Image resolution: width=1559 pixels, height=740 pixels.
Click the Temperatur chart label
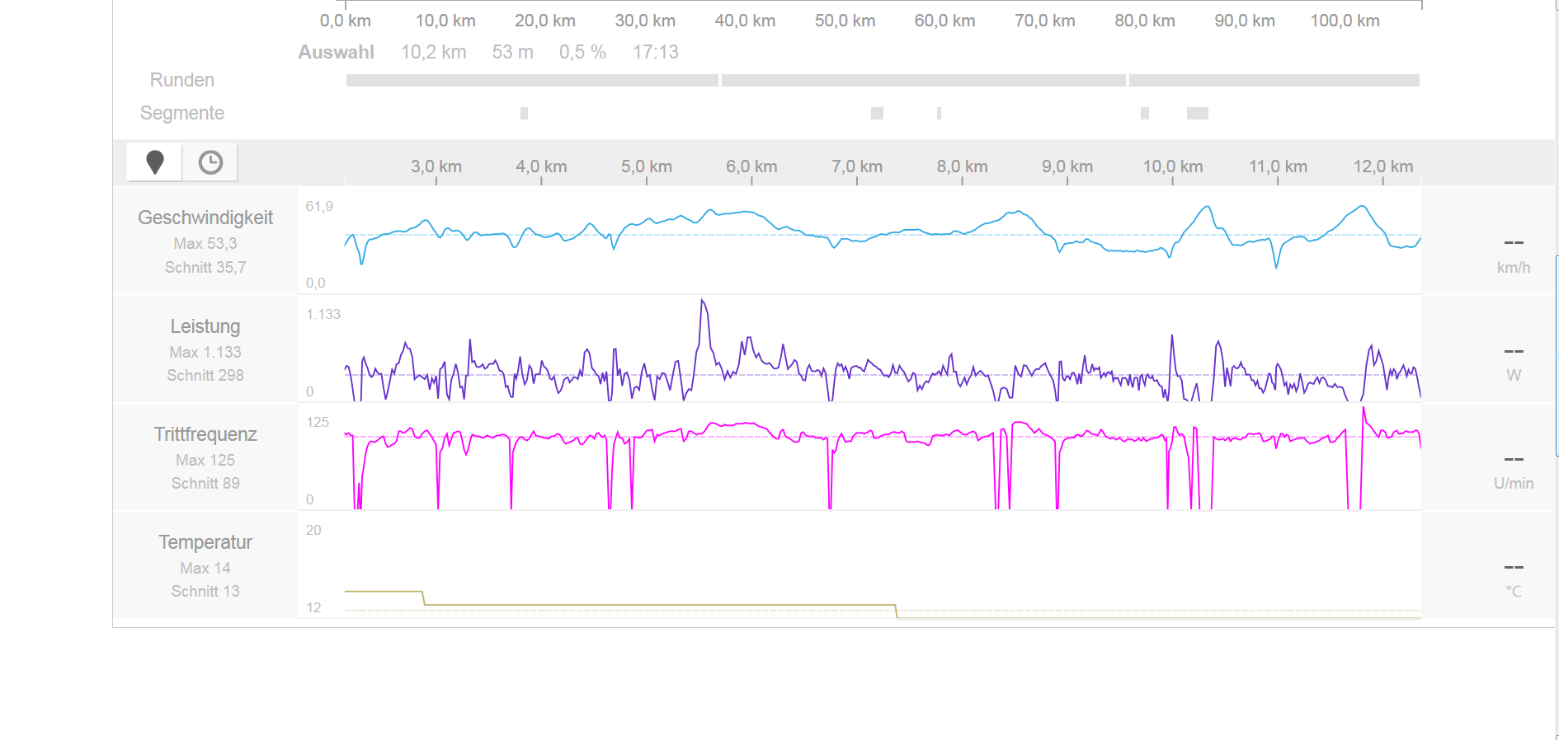pyautogui.click(x=205, y=542)
